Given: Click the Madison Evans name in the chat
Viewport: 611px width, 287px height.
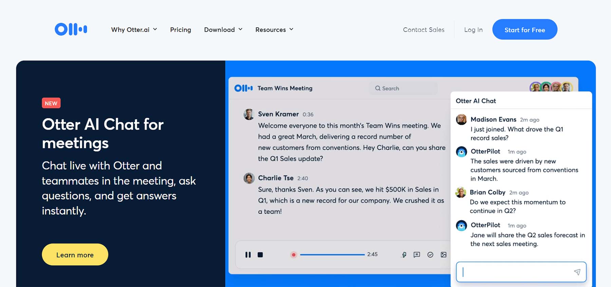Looking at the screenshot, I should [x=493, y=119].
